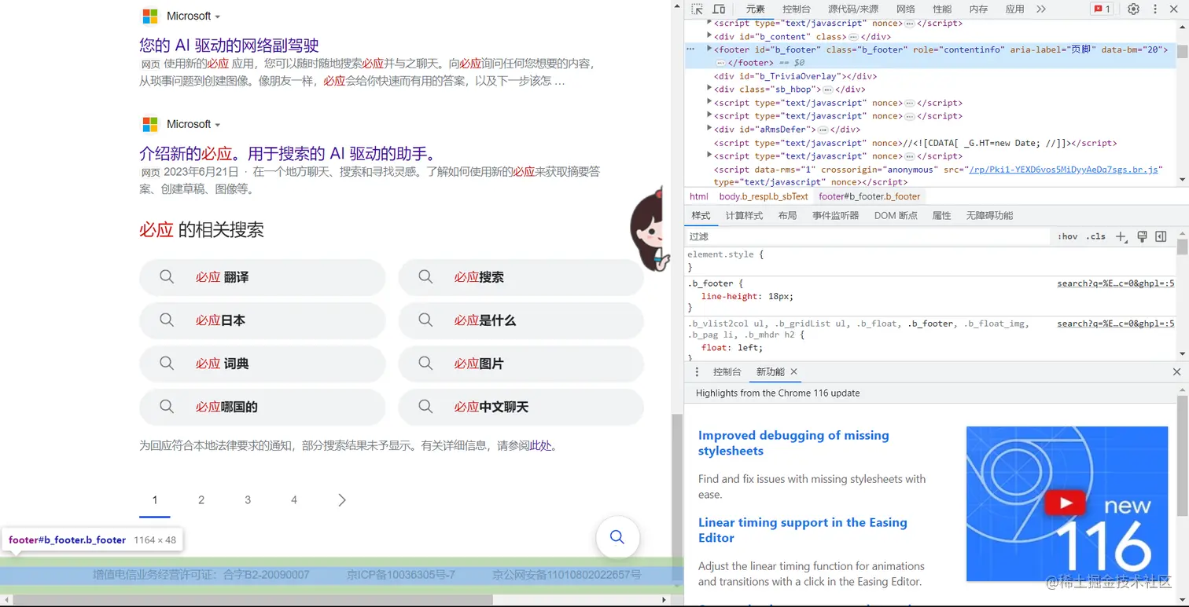1189x607 pixels.
Task: Toggle the computed styles sidebar icon
Action: pyautogui.click(x=1161, y=236)
